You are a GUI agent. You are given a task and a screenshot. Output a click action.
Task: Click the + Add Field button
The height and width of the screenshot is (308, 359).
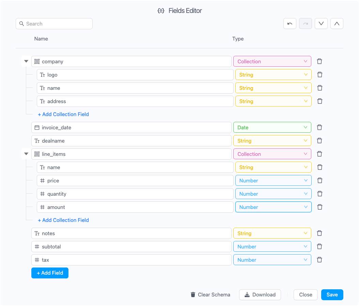point(50,273)
